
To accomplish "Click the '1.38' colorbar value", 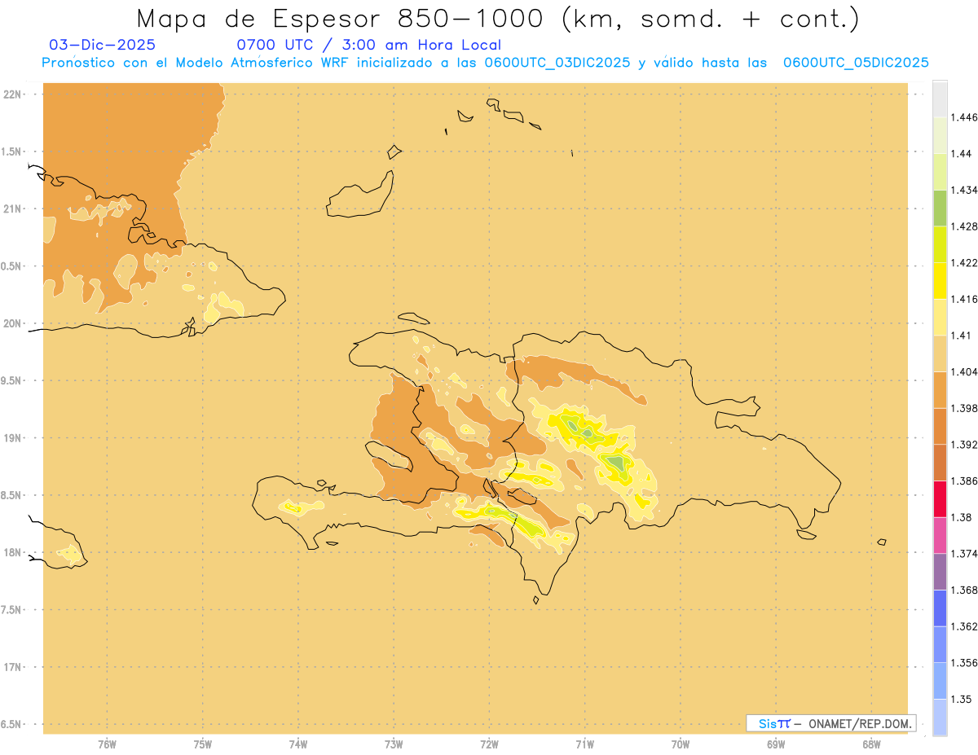I will pyautogui.click(x=961, y=517).
